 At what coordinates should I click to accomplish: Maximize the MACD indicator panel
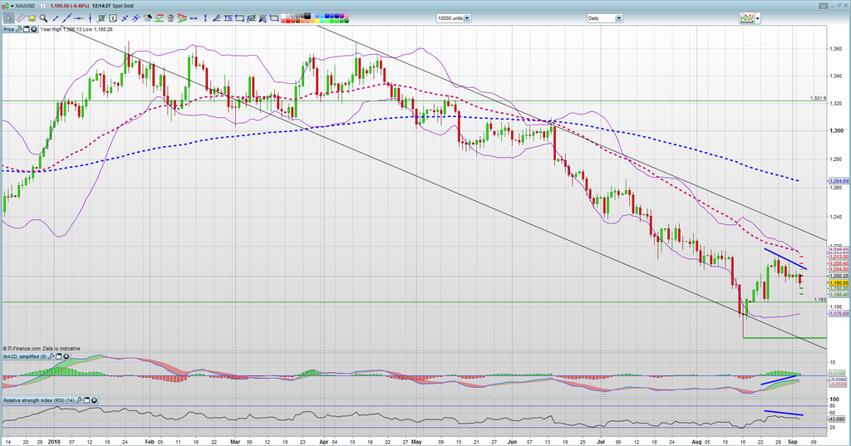(58, 356)
